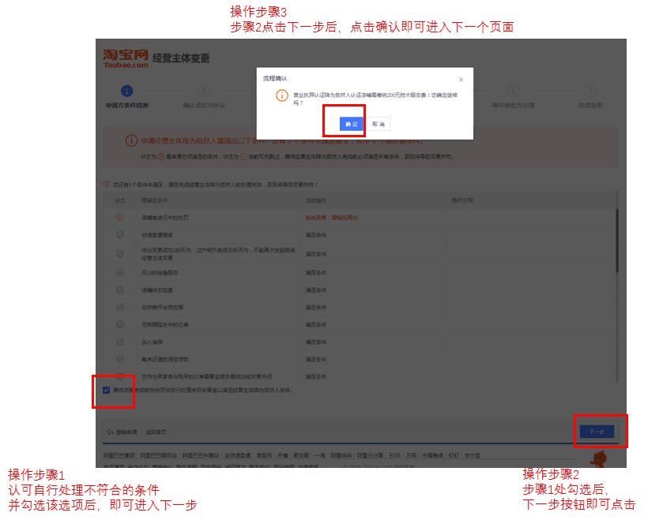Viewport: 663px width, 520px height.
Task: Click the 淘宝网 Taobao.com logo
Action: click(x=126, y=58)
